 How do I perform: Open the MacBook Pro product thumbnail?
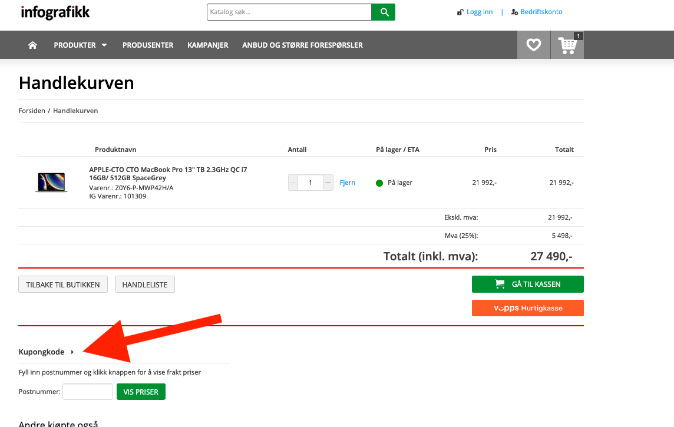[x=51, y=182]
